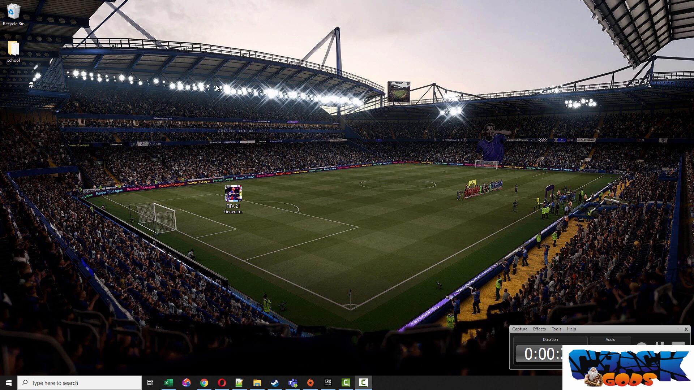This screenshot has width=694, height=390.
Task: Open Microsoft Teams taskbar icon
Action: click(x=293, y=383)
